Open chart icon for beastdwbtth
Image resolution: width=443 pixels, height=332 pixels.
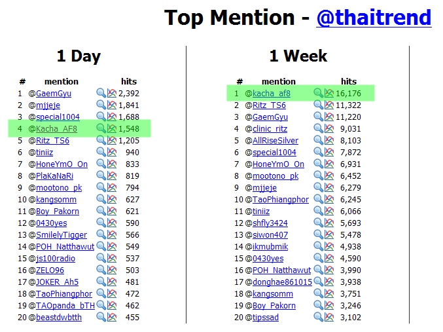(112, 317)
